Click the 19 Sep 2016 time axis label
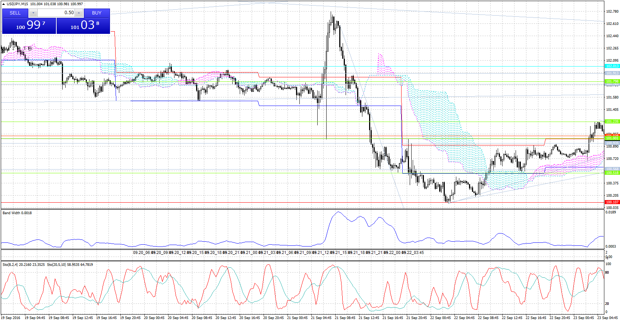 (x=11, y=318)
